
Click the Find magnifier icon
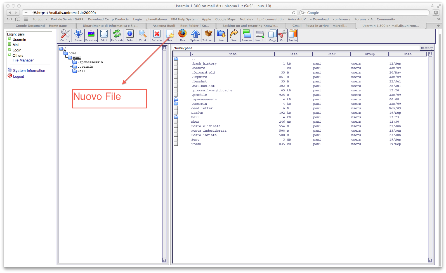[142, 35]
